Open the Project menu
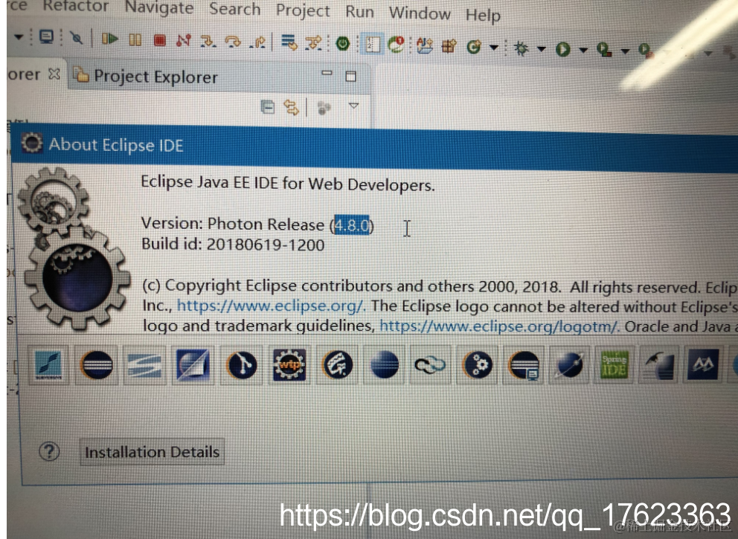Screen dimensions: 738x539 click(x=303, y=10)
